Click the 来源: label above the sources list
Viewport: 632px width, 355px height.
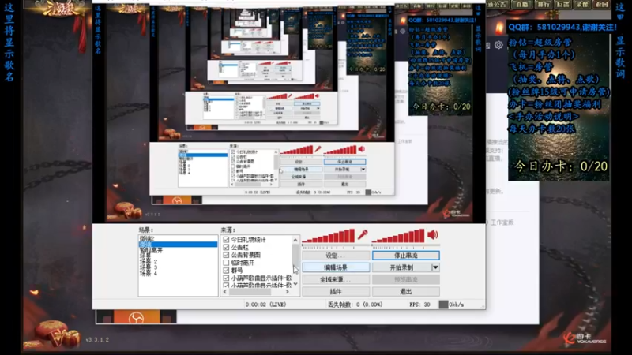click(x=228, y=230)
